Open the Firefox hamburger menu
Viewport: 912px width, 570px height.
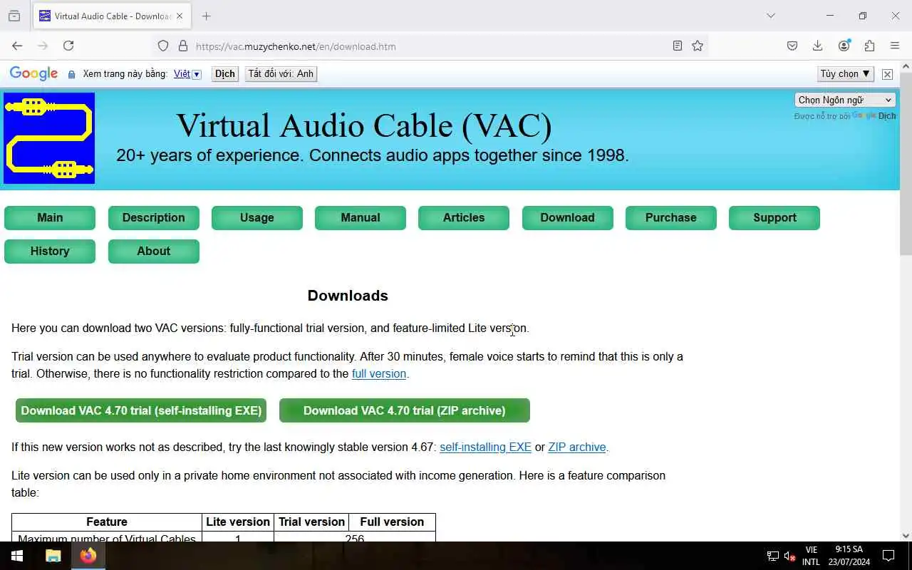coord(895,46)
